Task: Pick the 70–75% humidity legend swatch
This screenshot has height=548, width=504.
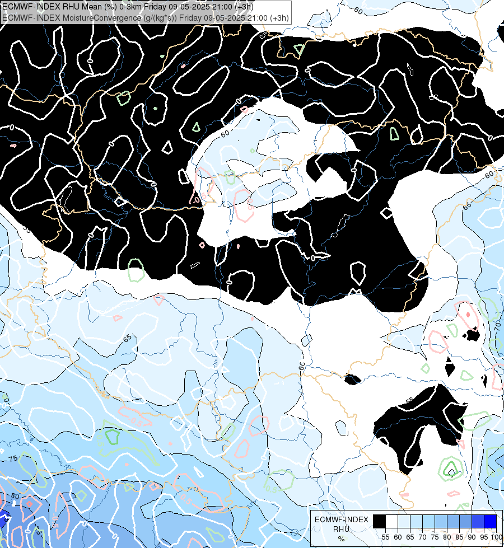Action: coord(428,521)
